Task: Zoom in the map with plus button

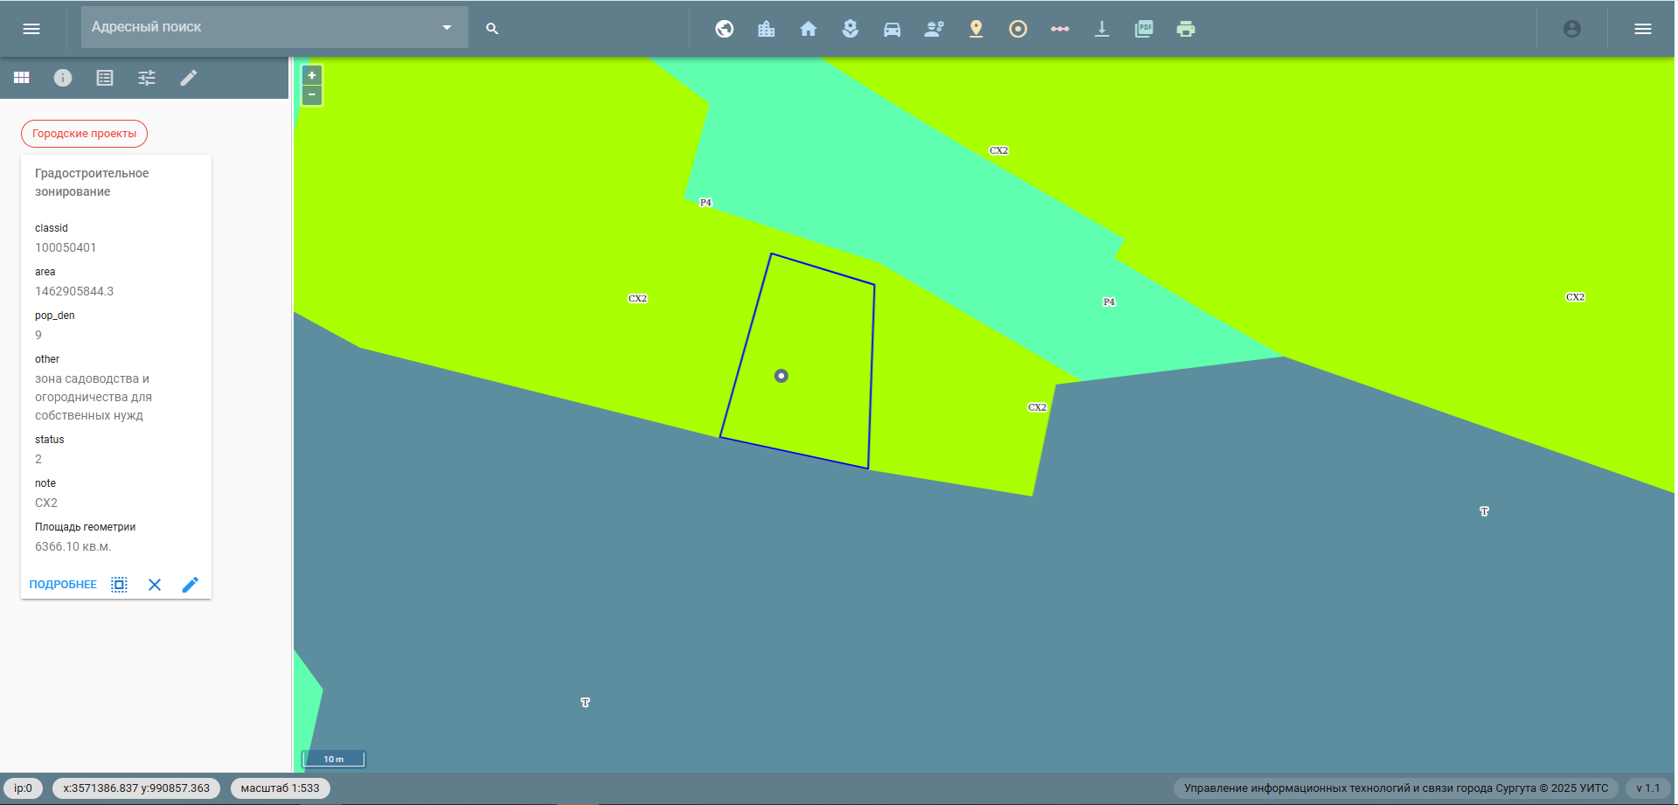Action: 312,75
